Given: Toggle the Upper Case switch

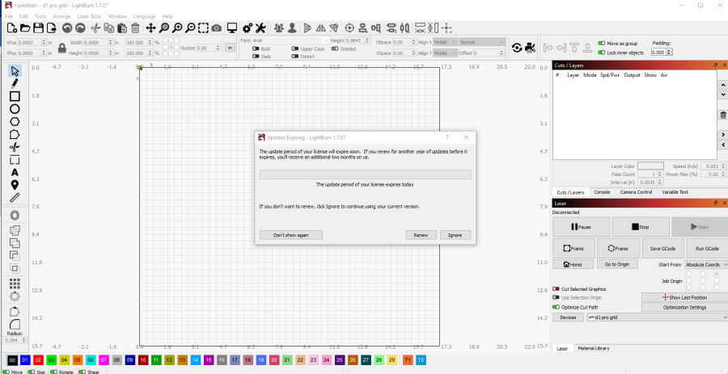Looking at the screenshot, I should 295,48.
